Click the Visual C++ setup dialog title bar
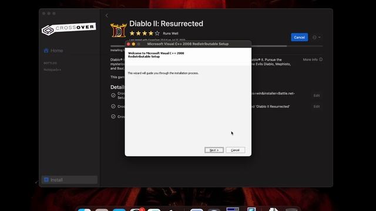The height and width of the screenshot is (211, 376). click(188, 44)
